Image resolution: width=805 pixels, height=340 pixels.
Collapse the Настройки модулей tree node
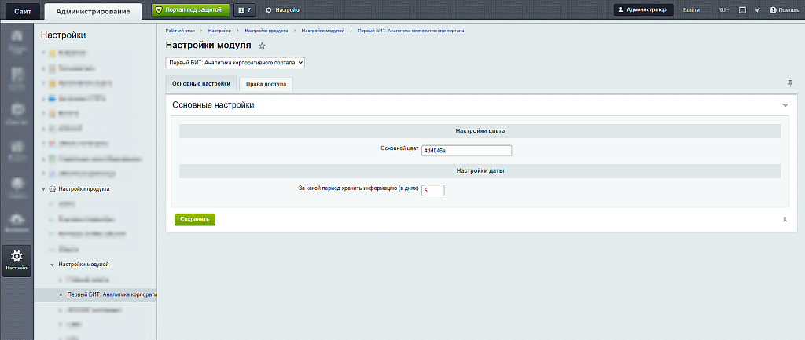click(52, 265)
